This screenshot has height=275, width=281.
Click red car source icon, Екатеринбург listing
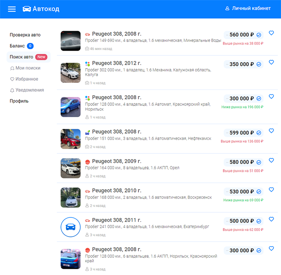tap(87, 220)
